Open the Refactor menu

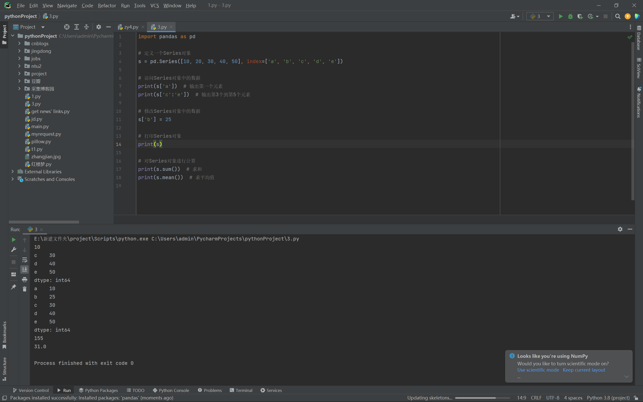[107, 5]
